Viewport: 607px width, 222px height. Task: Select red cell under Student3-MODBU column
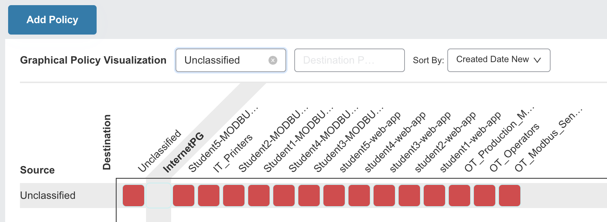pos(309,196)
